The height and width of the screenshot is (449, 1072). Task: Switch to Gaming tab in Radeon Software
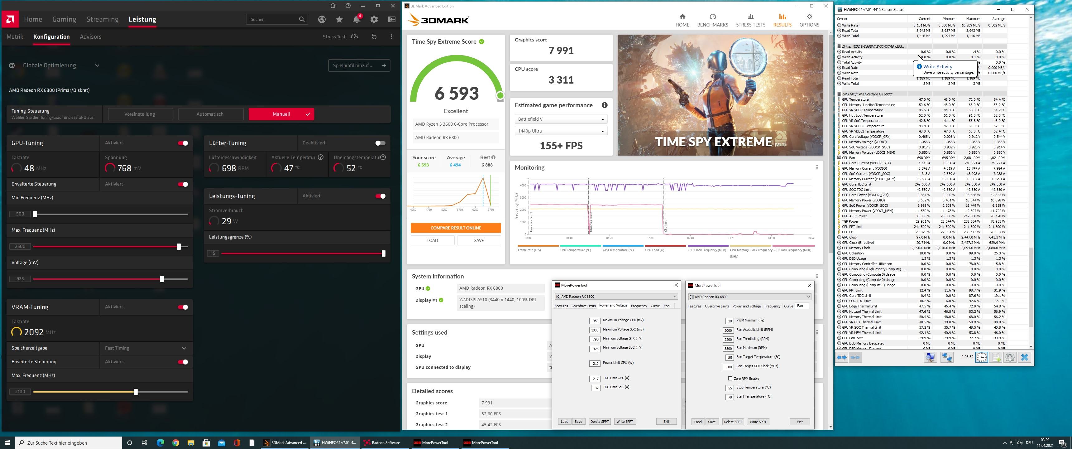[x=64, y=19]
